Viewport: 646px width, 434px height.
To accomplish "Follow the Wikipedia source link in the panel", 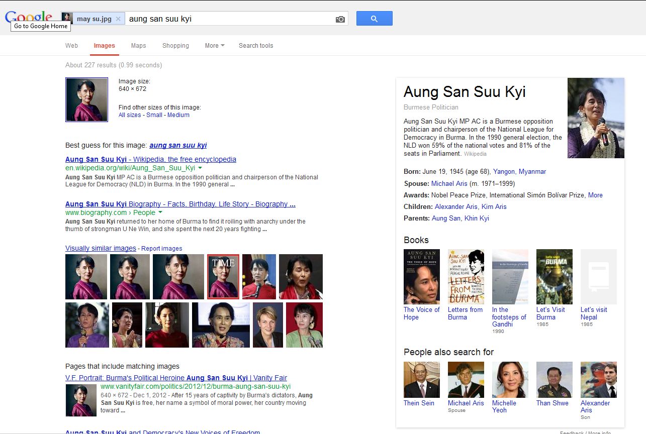I will coord(475,154).
